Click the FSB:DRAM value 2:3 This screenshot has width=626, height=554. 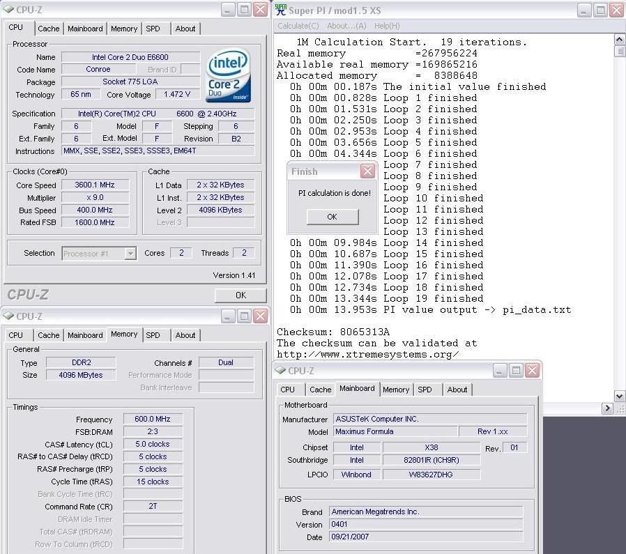point(153,431)
